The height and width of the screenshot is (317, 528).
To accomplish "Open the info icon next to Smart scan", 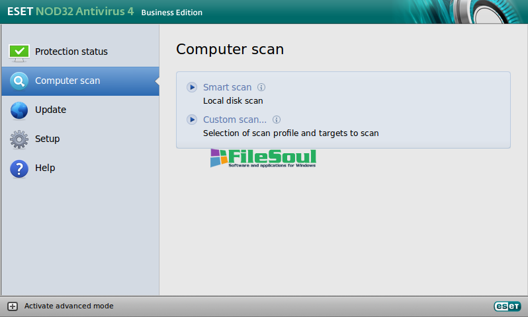I will pos(261,87).
